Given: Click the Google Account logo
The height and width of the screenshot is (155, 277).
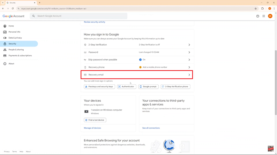Looking at the screenshot, I should click(x=13, y=16).
